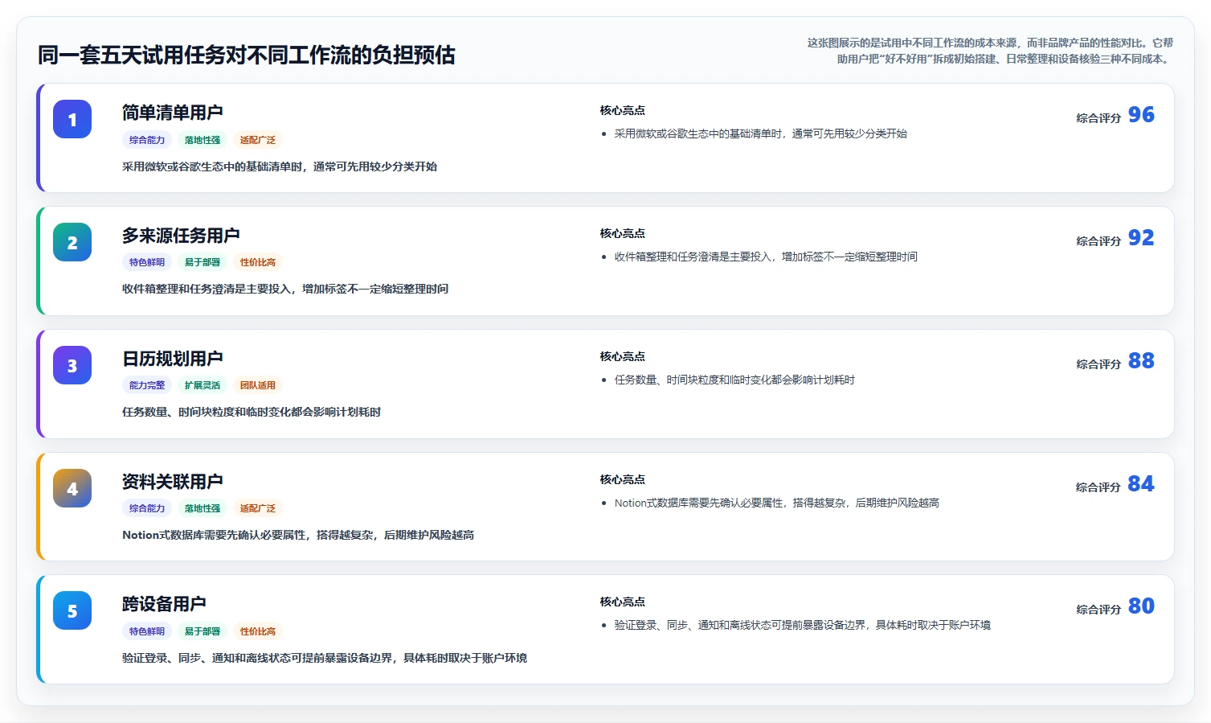
Task: Click 综合评分 label beside score 88
Action: click(1098, 364)
